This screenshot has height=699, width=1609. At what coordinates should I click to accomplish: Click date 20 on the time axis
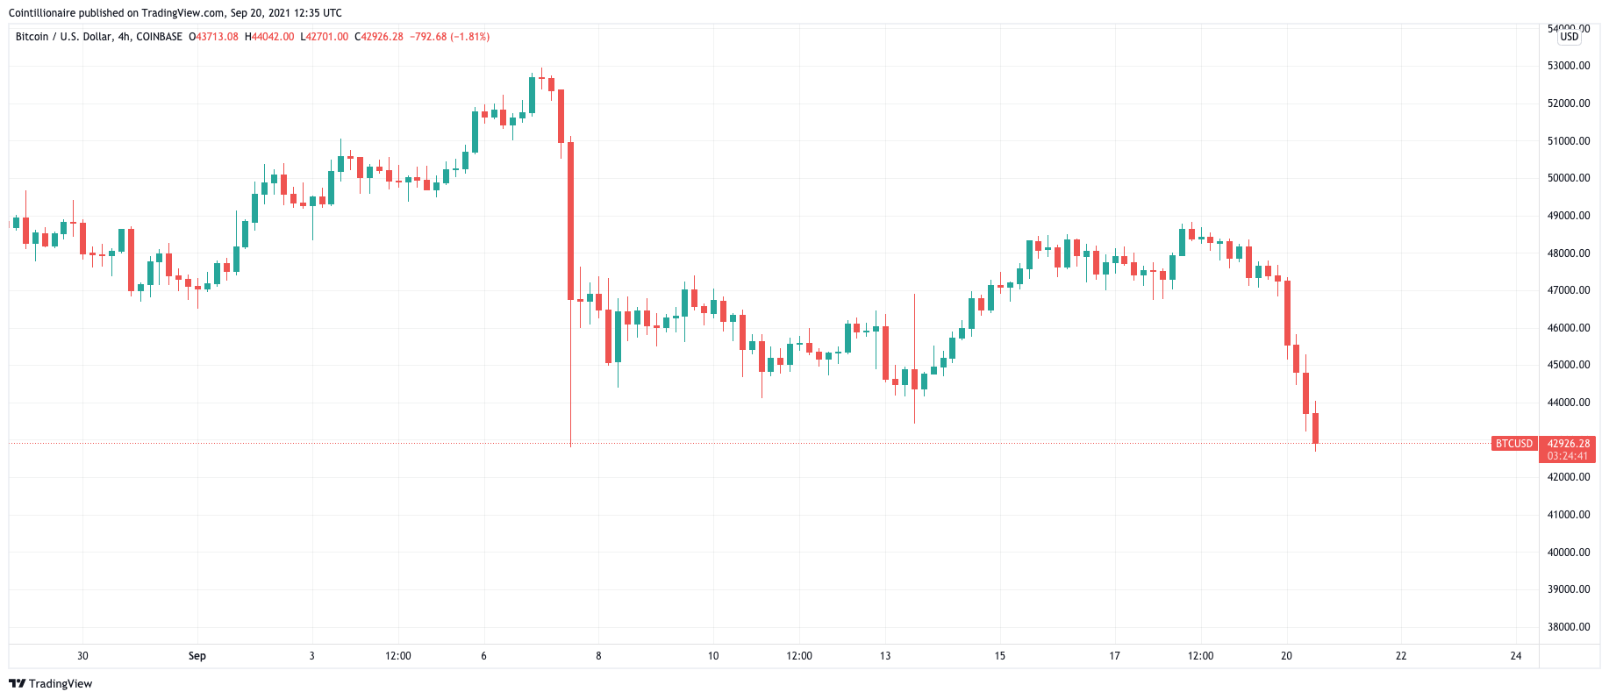pyautogui.click(x=1286, y=656)
